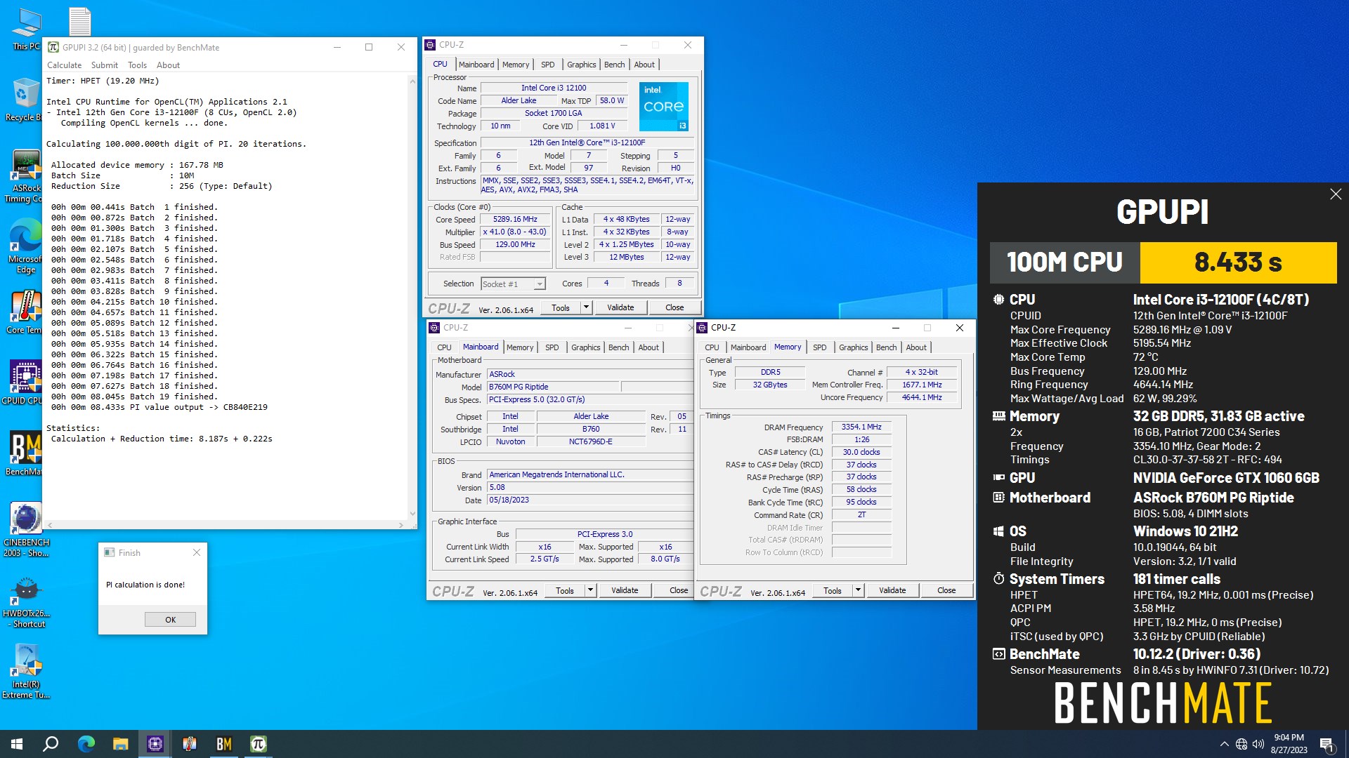Switch to GPUPI taskbar icon
The image size is (1349, 758).
pos(258,744)
